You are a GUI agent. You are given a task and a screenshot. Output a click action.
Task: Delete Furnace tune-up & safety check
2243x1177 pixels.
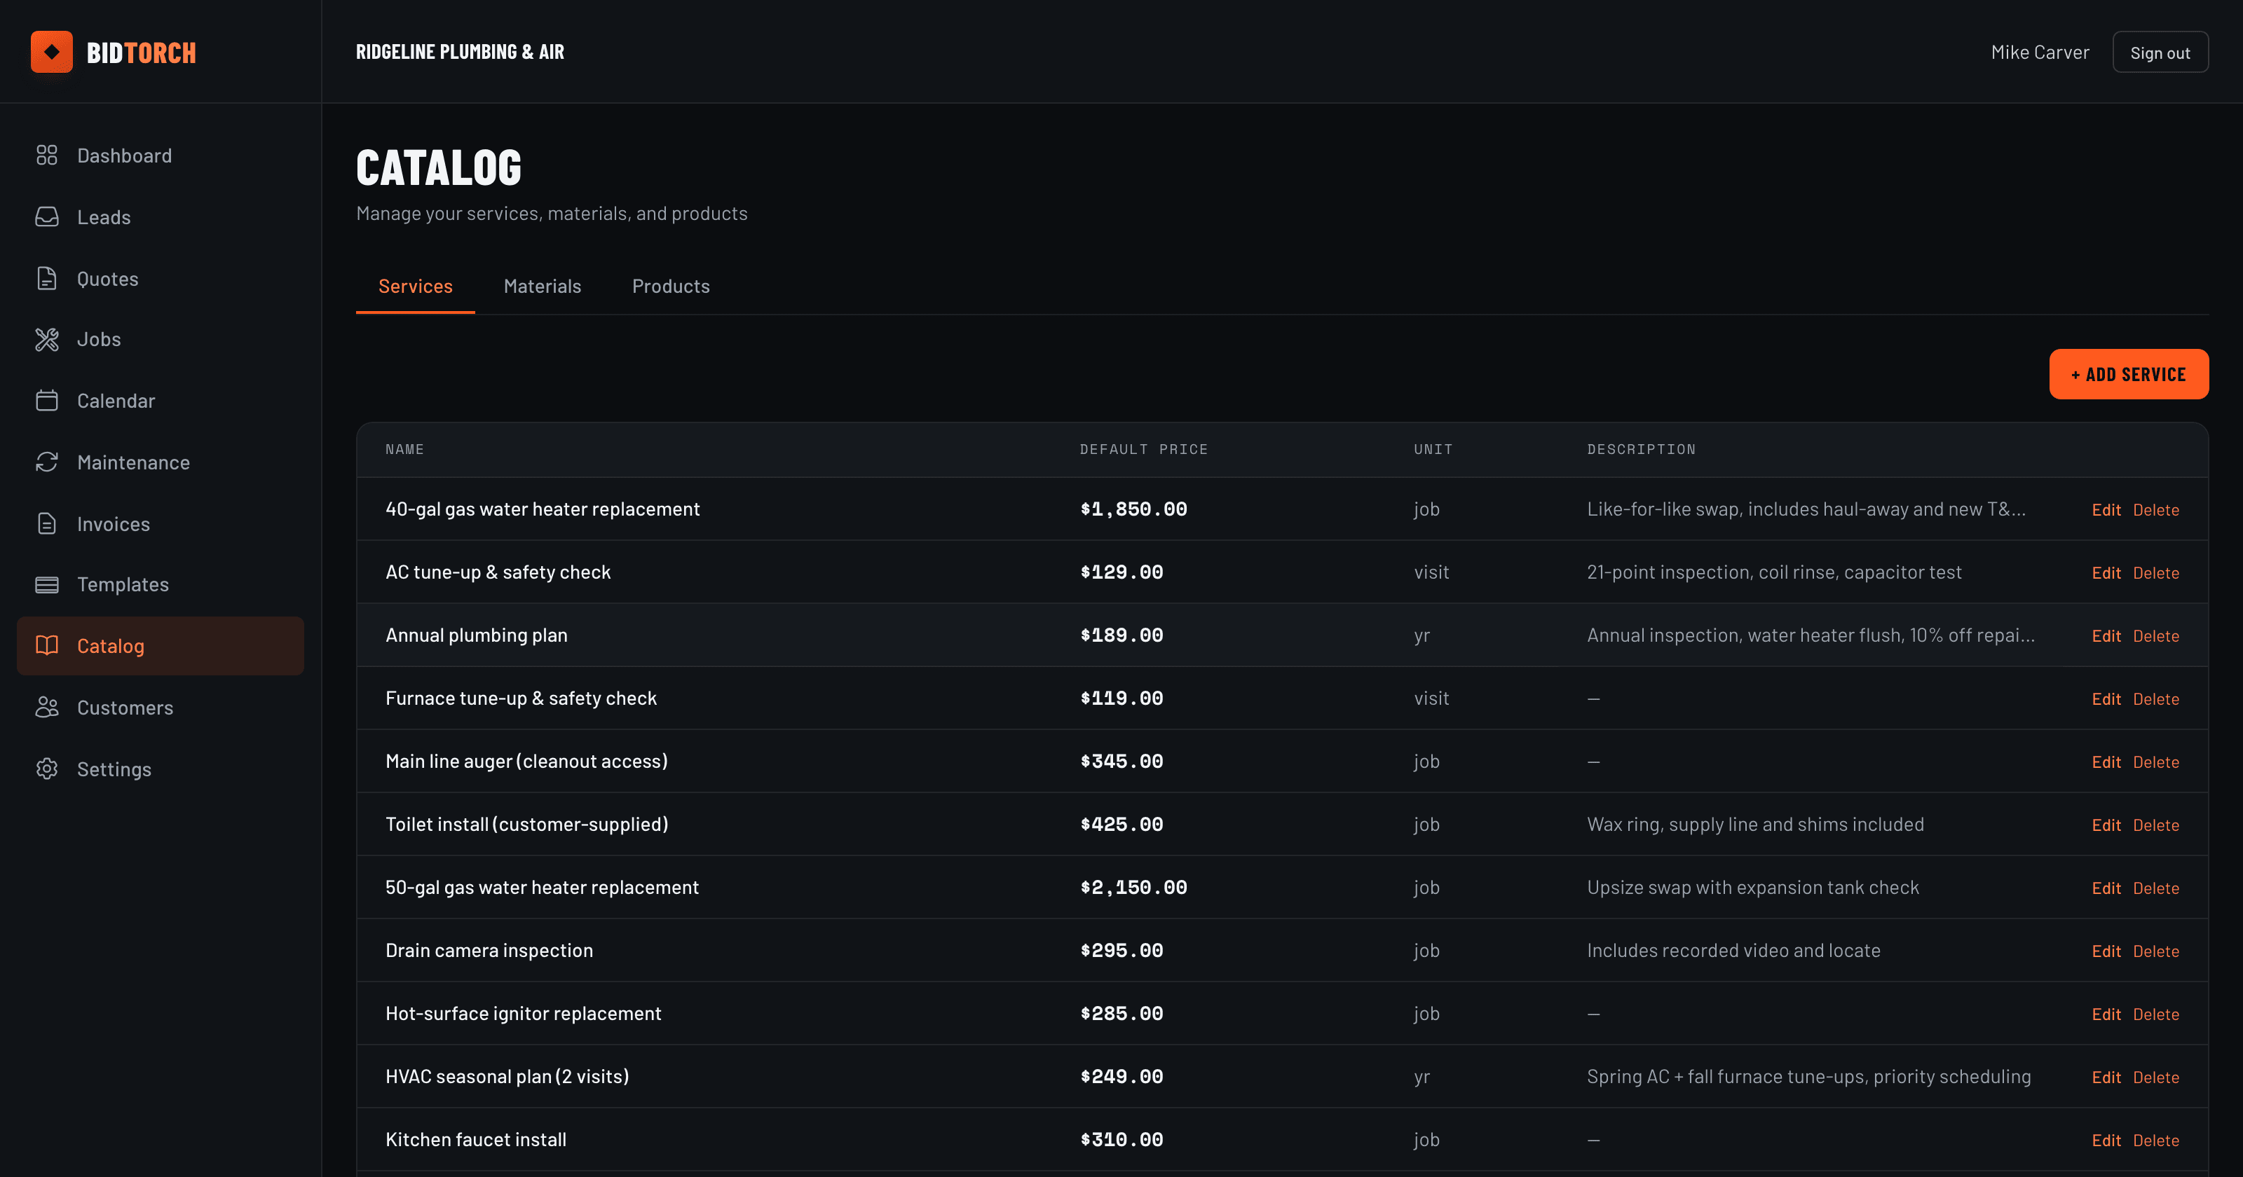2155,699
